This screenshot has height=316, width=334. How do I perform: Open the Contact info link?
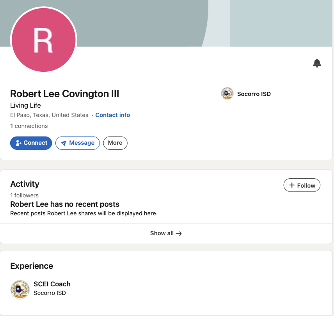point(112,115)
